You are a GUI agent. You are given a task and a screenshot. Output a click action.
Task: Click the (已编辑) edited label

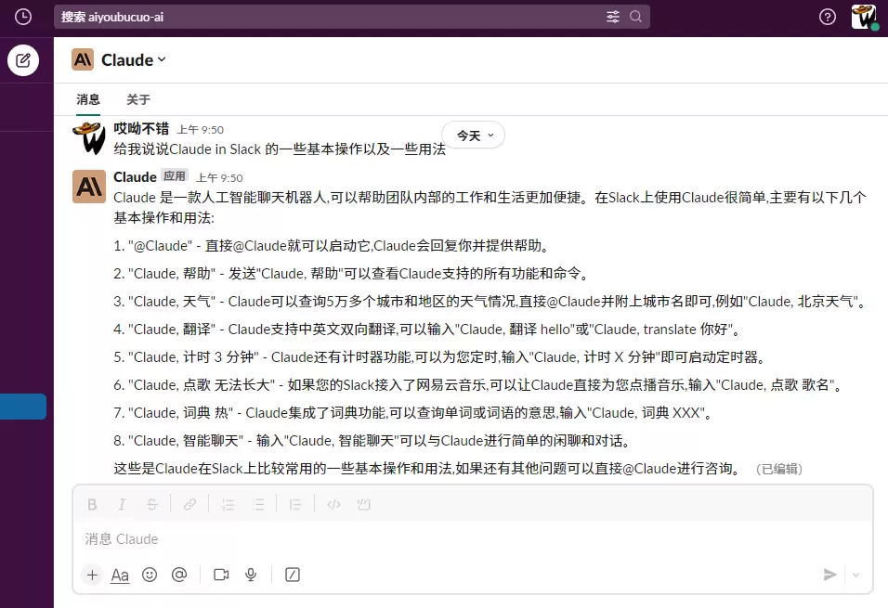click(x=779, y=470)
